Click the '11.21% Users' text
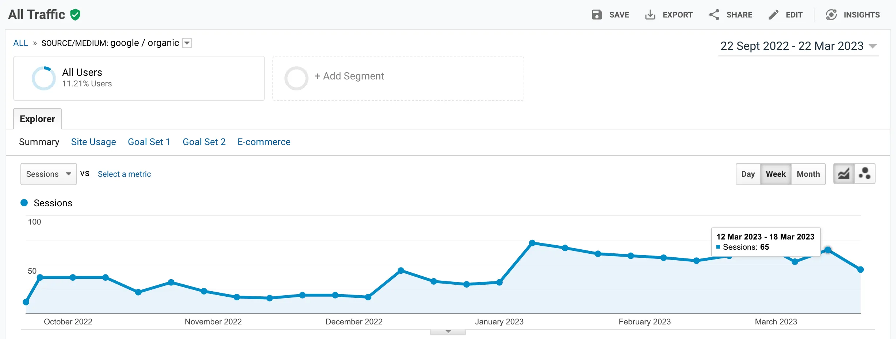Image resolution: width=896 pixels, height=339 pixels. tap(87, 83)
